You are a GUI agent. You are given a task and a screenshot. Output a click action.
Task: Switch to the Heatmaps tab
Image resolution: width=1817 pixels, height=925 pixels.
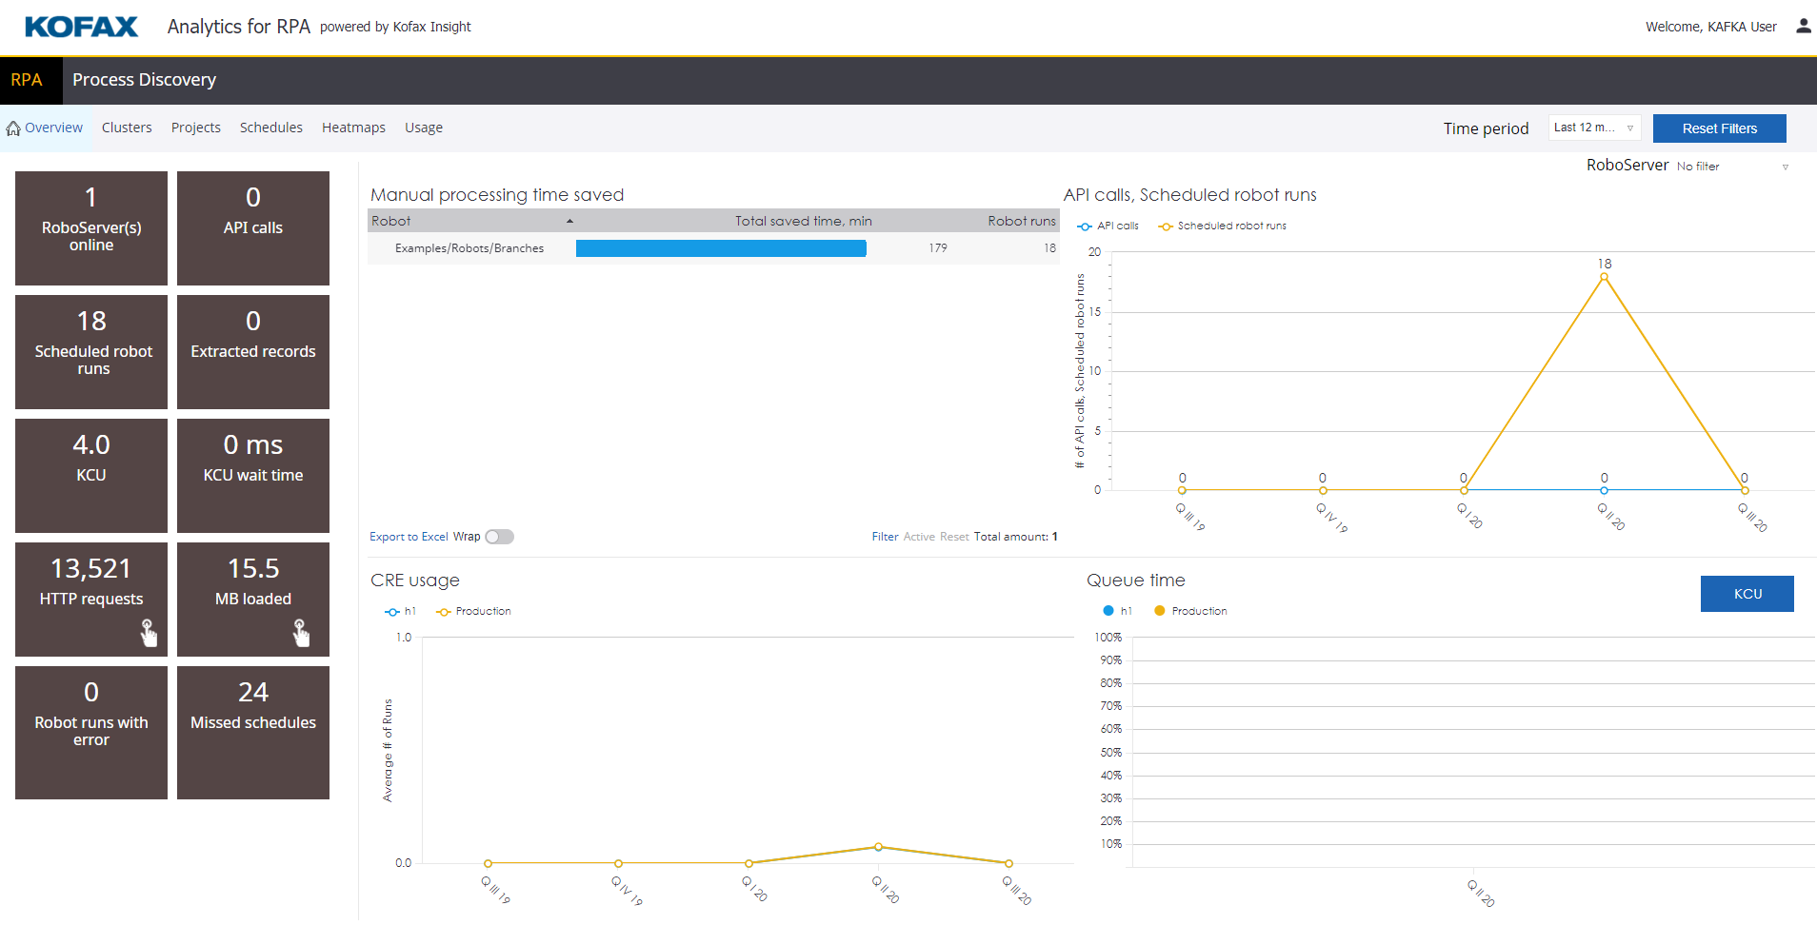click(x=353, y=128)
